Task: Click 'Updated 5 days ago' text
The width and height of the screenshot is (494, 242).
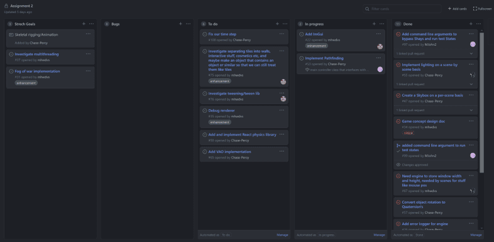Action: [x=18, y=12]
